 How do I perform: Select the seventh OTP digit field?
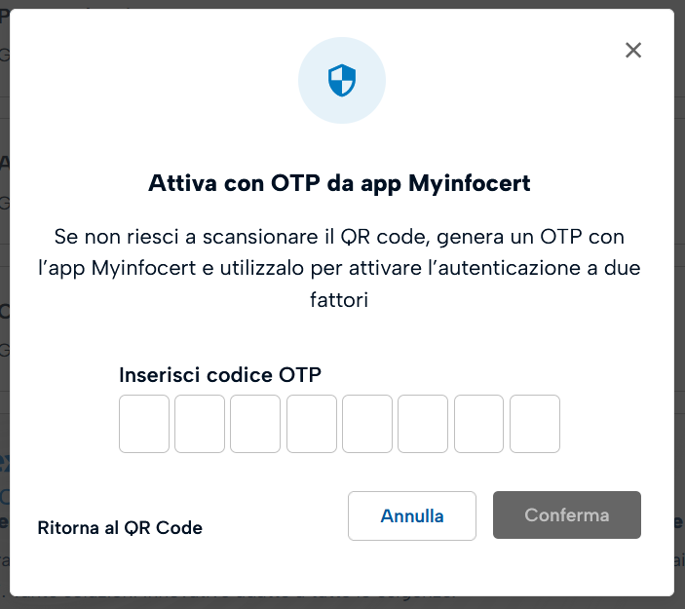pyautogui.click(x=478, y=424)
